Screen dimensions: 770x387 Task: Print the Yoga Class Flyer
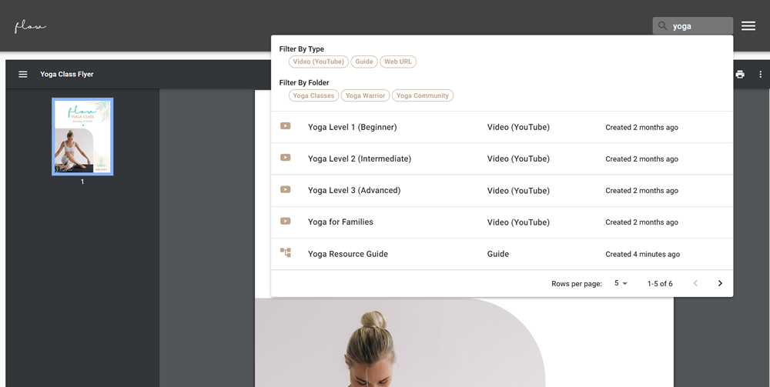pyautogui.click(x=740, y=75)
